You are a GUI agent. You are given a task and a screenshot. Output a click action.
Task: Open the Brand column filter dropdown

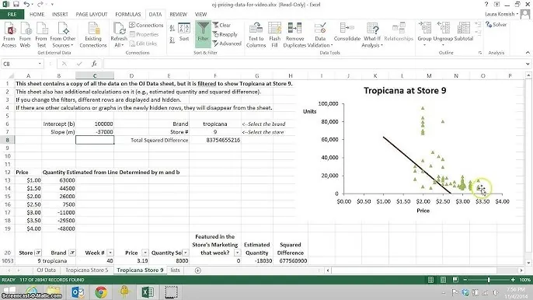click(x=72, y=253)
